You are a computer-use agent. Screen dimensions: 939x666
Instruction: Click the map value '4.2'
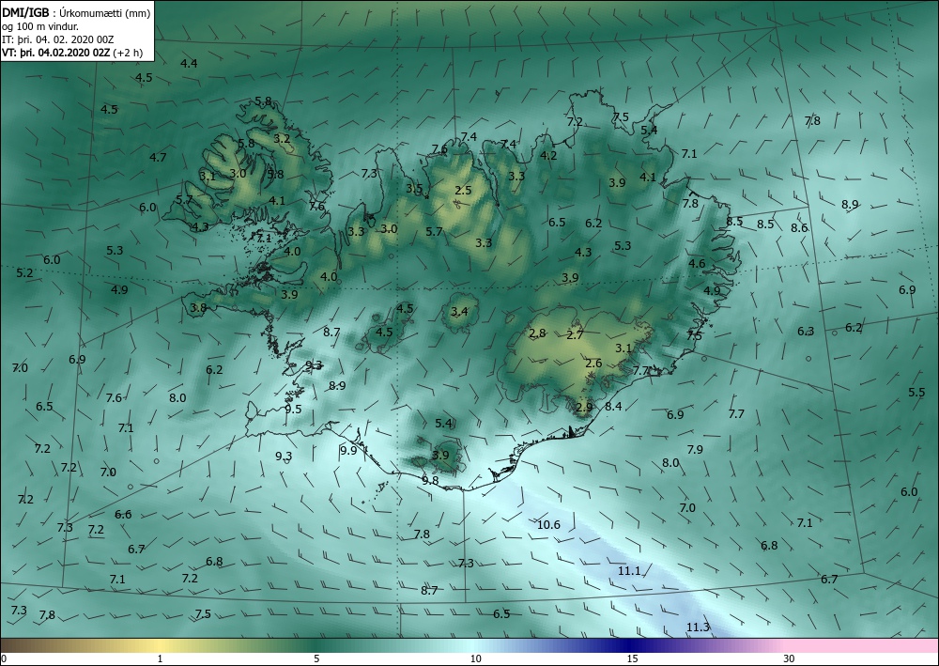coord(548,155)
